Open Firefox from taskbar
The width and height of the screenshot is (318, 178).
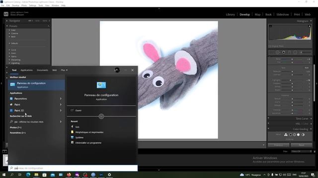(69, 175)
